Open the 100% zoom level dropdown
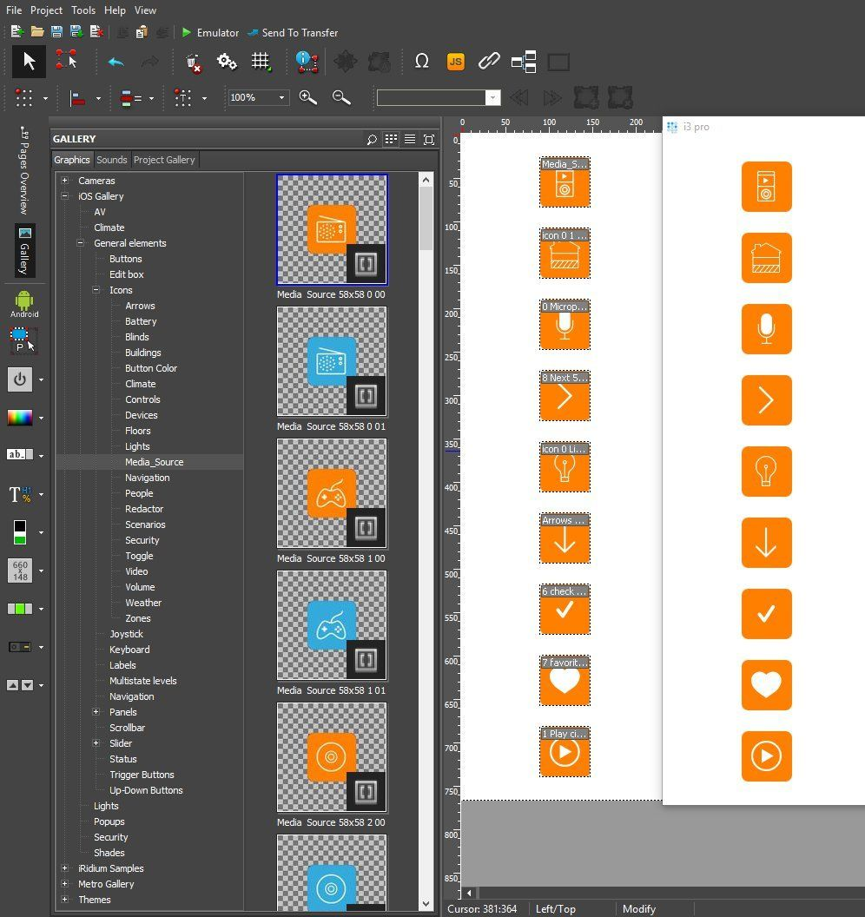This screenshot has height=917, width=865. tap(282, 98)
